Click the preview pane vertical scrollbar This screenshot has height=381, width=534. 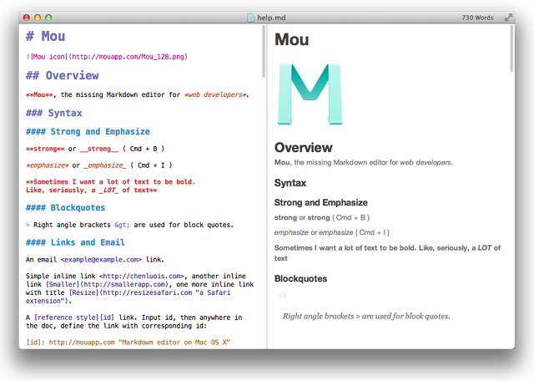click(x=511, y=48)
